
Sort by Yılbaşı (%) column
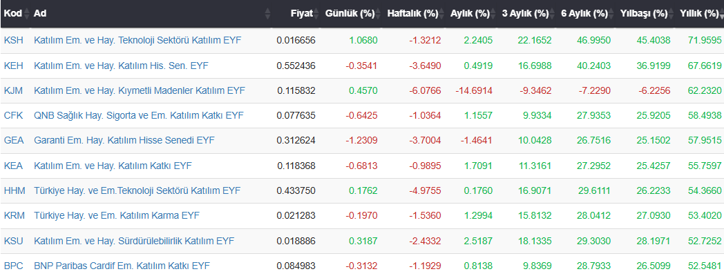click(x=645, y=14)
